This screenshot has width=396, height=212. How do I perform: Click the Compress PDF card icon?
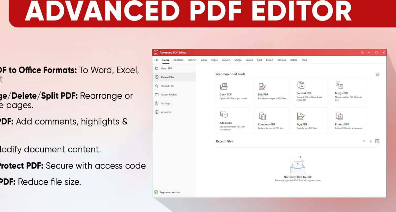(262, 116)
